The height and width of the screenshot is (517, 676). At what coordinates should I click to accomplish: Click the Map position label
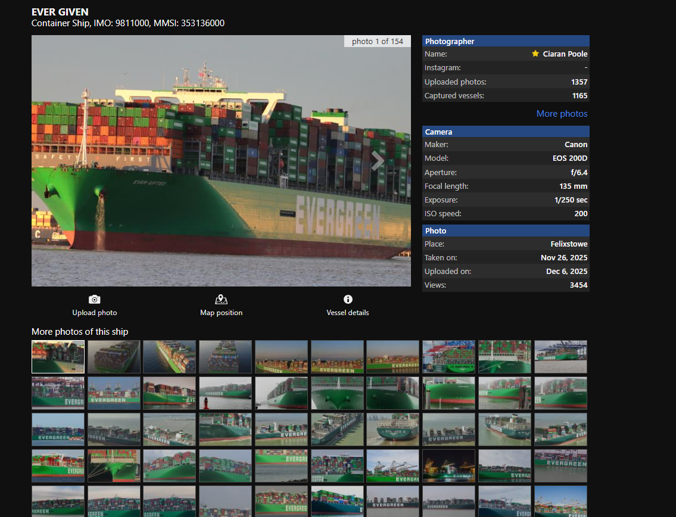pyautogui.click(x=221, y=313)
